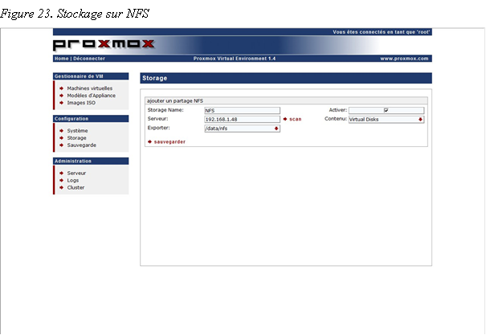Click arrow icon beside Cluster
Image resolution: width=486 pixels, height=335 pixels.
tap(61, 187)
